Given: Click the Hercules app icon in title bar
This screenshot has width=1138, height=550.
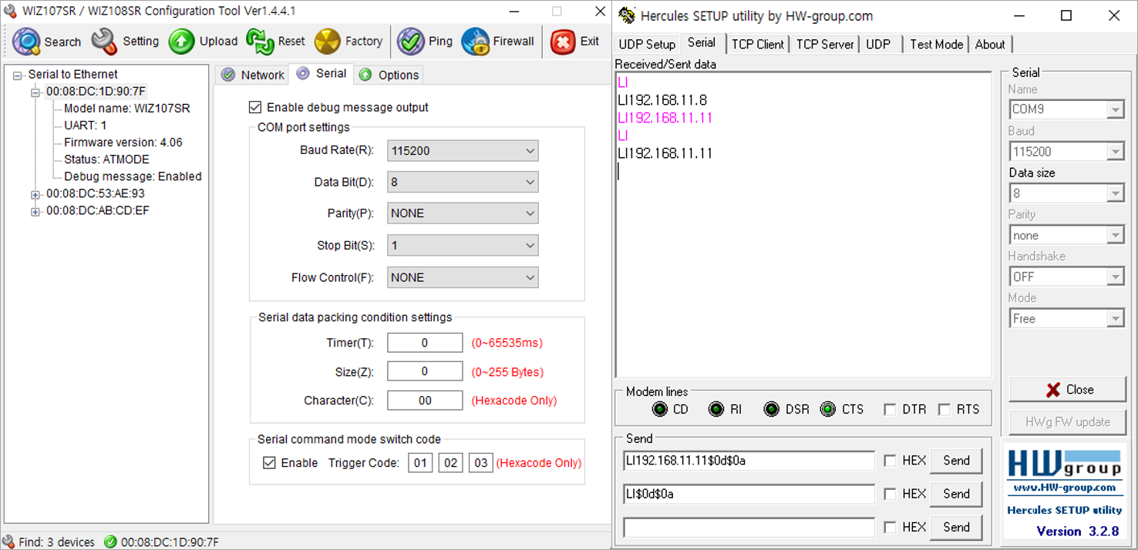Looking at the screenshot, I should pos(627,15).
